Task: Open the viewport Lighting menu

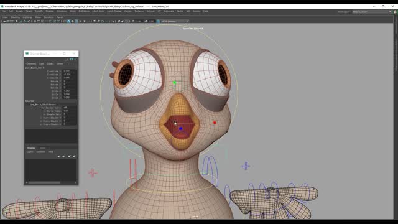Action: 27,17
